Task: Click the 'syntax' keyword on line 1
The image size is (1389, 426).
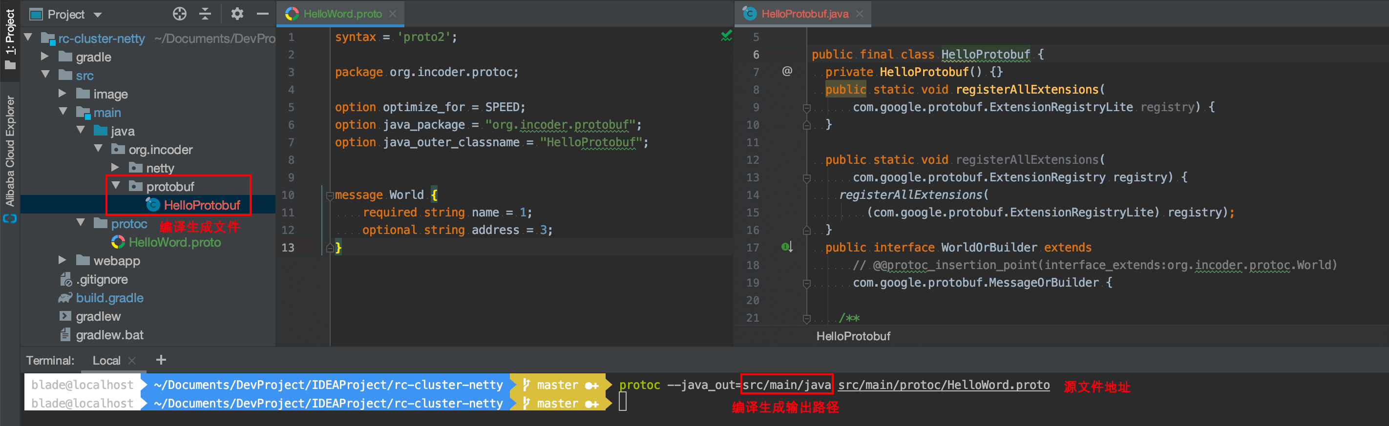Action: click(356, 37)
